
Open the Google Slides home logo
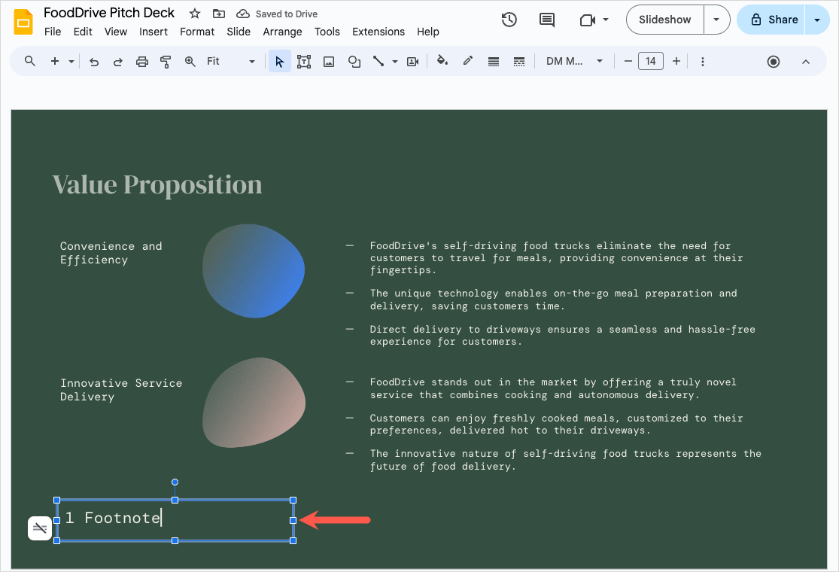click(x=23, y=22)
